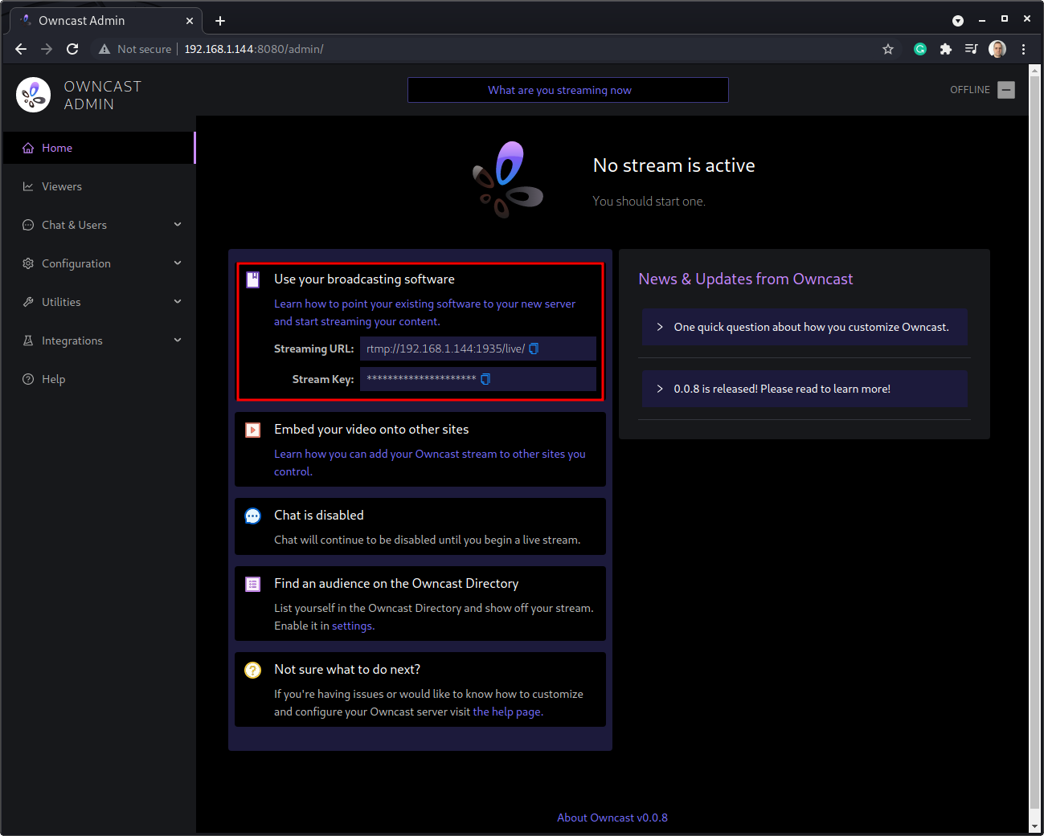Click the address bar URL
This screenshot has width=1044, height=836.
click(x=254, y=49)
